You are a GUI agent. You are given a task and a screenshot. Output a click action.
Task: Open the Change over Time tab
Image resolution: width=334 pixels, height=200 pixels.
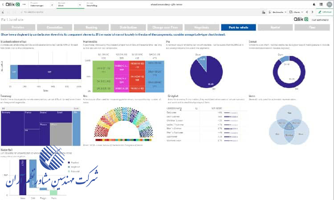coord(164,27)
